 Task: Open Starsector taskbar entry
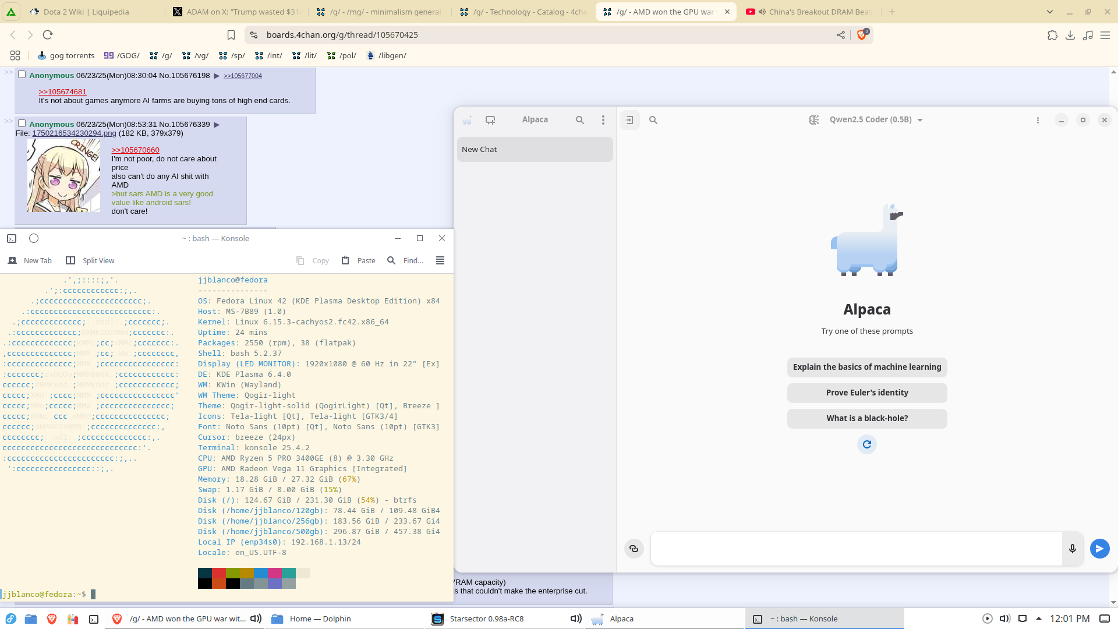click(x=505, y=619)
